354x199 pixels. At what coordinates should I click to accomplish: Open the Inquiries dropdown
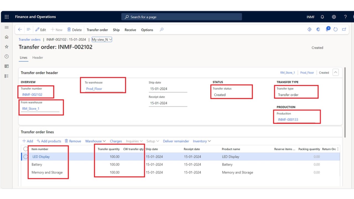click(x=134, y=141)
